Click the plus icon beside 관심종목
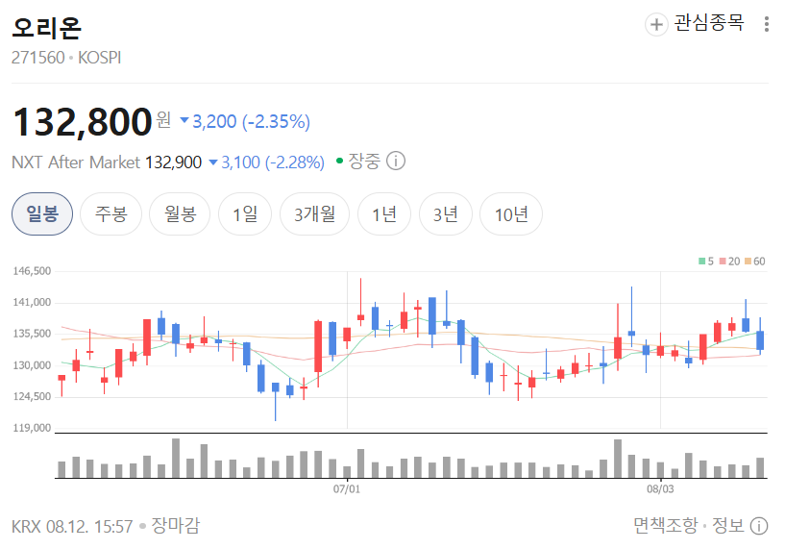This screenshot has width=785, height=549. [x=656, y=25]
